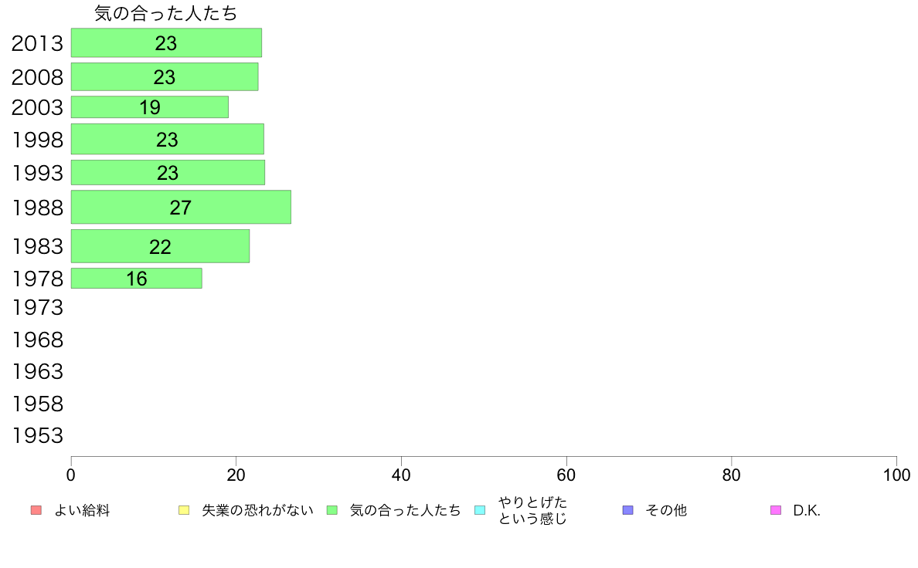Click the 1993 bar showing 23
This screenshot has height=568, width=918.
168,173
